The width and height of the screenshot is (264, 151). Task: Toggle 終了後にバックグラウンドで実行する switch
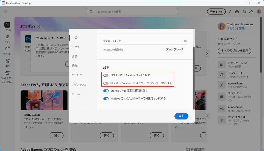(x=106, y=83)
